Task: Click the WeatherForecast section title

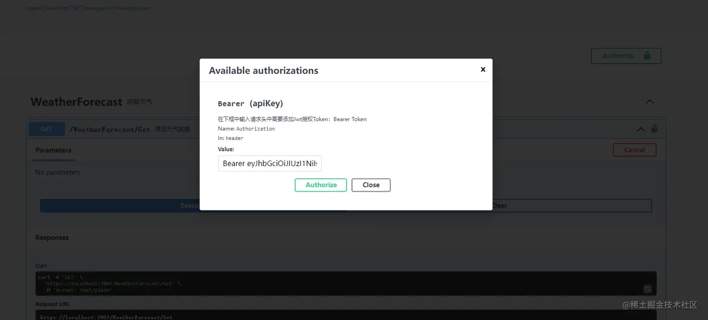Action: point(76,102)
